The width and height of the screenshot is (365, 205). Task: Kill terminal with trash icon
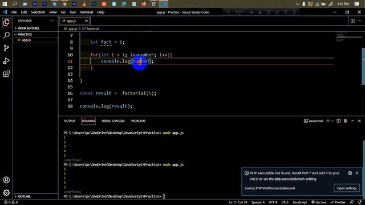click(345, 121)
